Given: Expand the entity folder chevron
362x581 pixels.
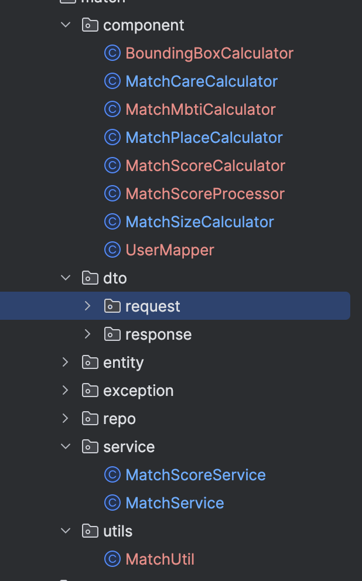Looking at the screenshot, I should point(66,363).
